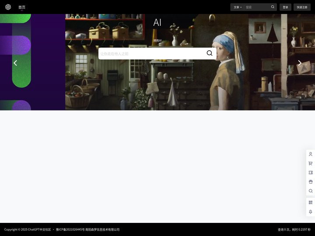Click the ChatGPT logo in the header
The image size is (315, 236).
click(x=8, y=7)
